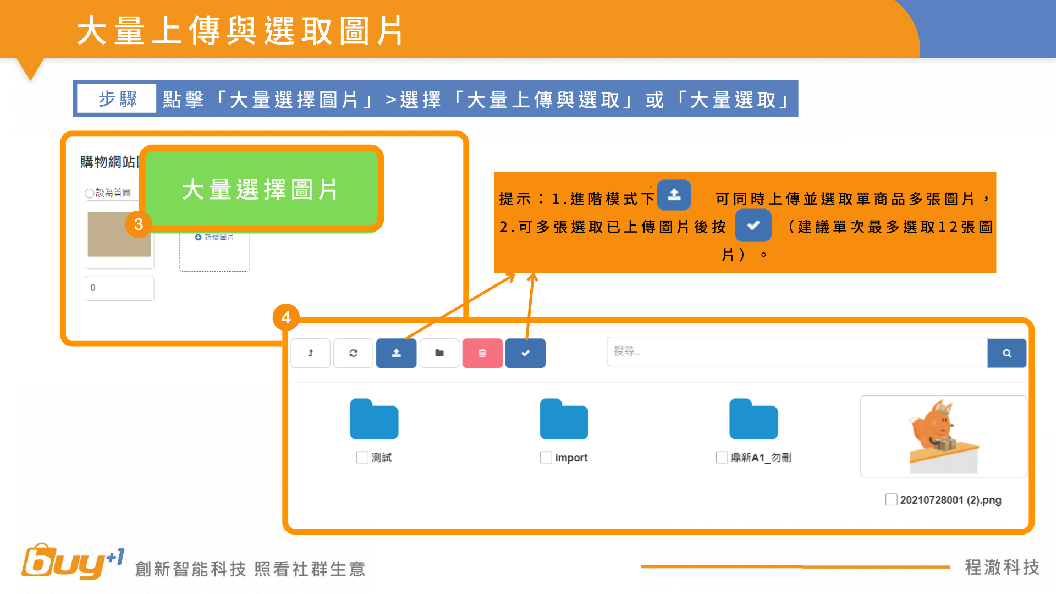Viewport: 1056px width, 594px height.
Task: Select the 設為首圖 radio button
Action: [89, 193]
